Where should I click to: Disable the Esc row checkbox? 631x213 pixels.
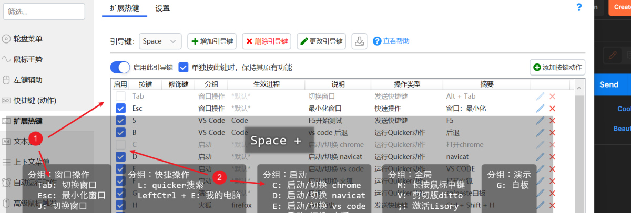pyautogui.click(x=120, y=108)
